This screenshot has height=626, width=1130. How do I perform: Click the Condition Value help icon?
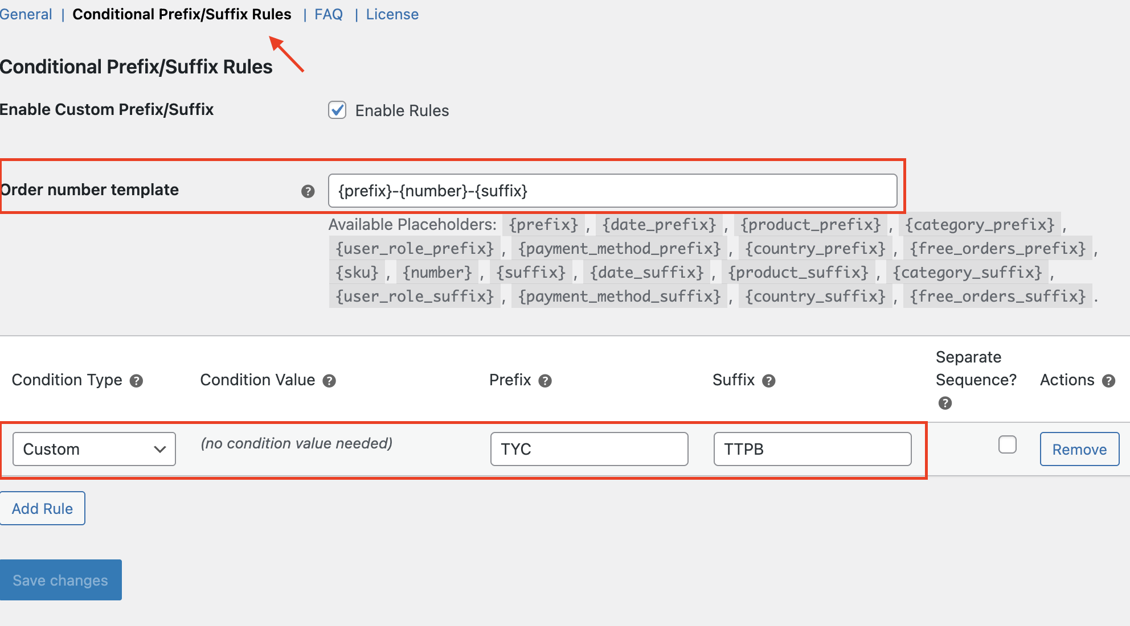coord(329,381)
